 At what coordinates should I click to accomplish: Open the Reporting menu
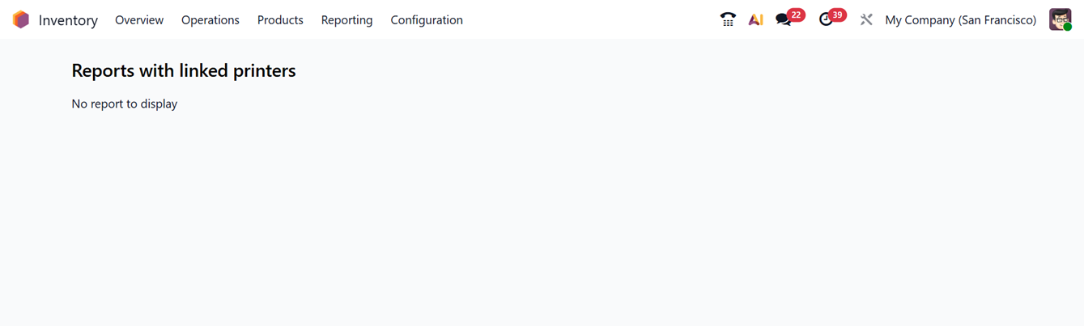tap(346, 19)
